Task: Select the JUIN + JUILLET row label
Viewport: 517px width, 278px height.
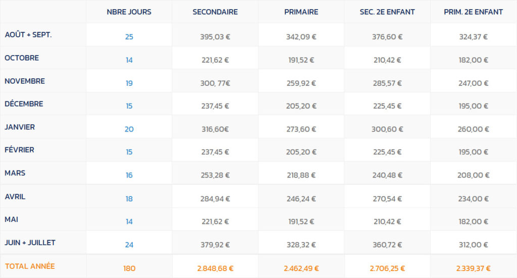Action: [30, 242]
